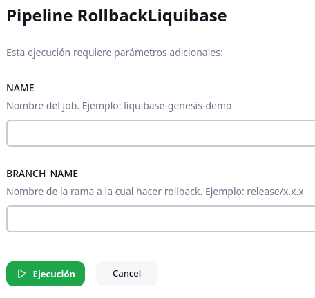Focus the BRANCH_NAME text input field

[x=161, y=218]
